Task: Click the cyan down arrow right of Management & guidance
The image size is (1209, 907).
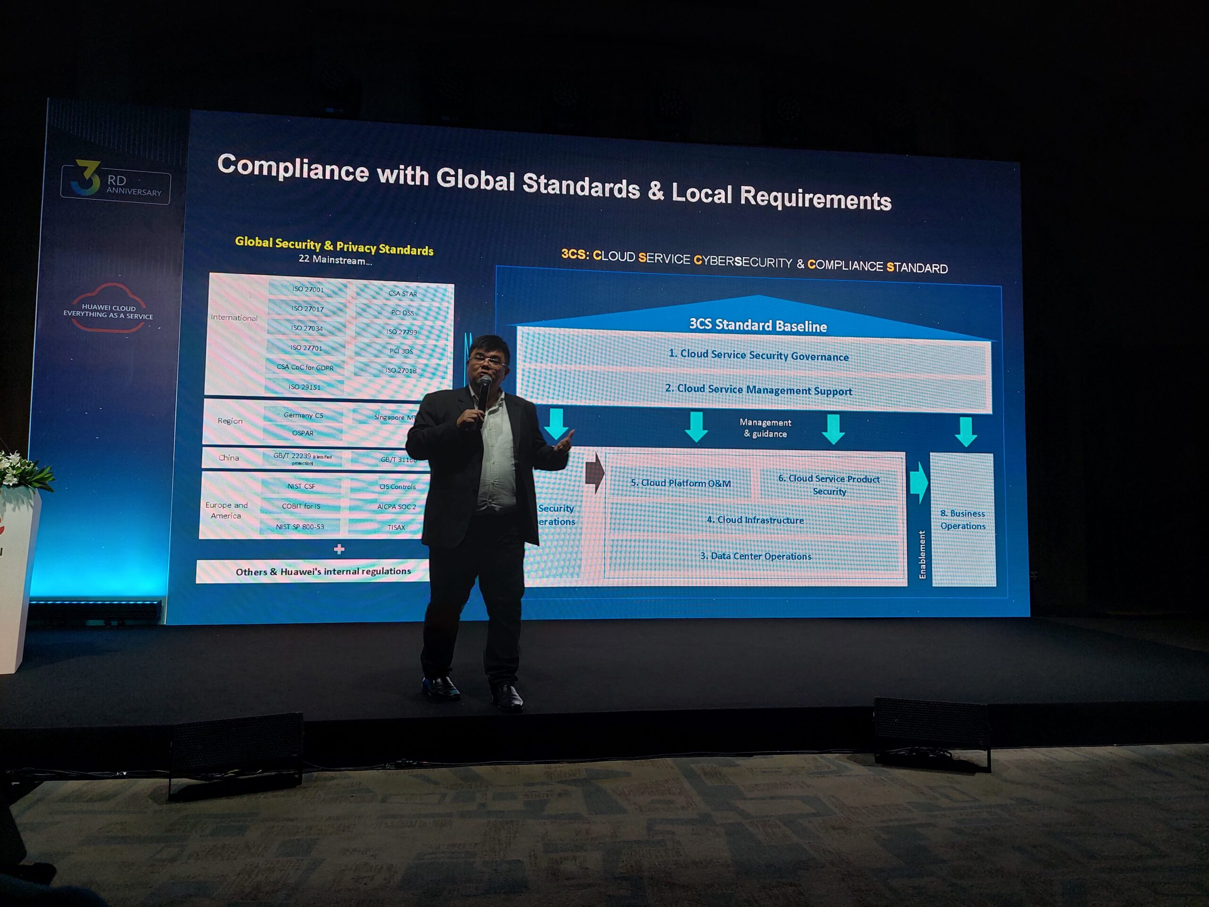Action: click(x=834, y=429)
